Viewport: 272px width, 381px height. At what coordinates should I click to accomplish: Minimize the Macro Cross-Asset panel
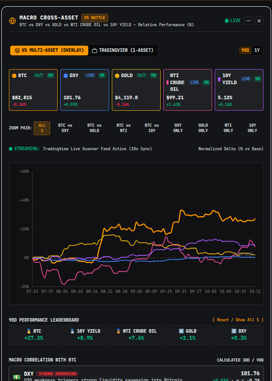(248, 21)
